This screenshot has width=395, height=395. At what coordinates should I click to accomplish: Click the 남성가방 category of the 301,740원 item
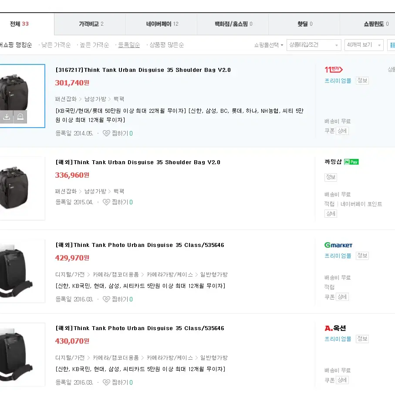pos(95,99)
